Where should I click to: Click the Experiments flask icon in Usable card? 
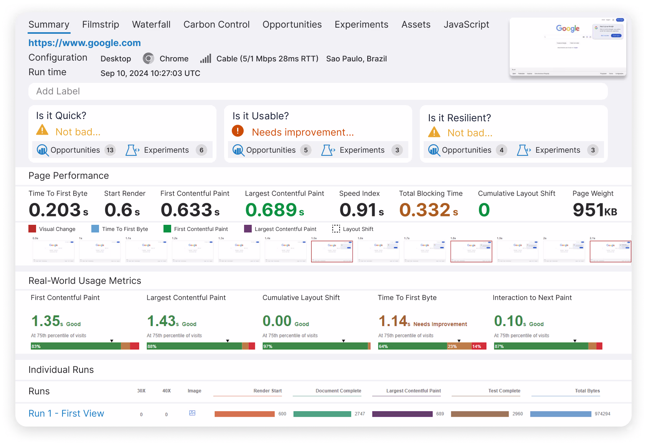pos(328,150)
